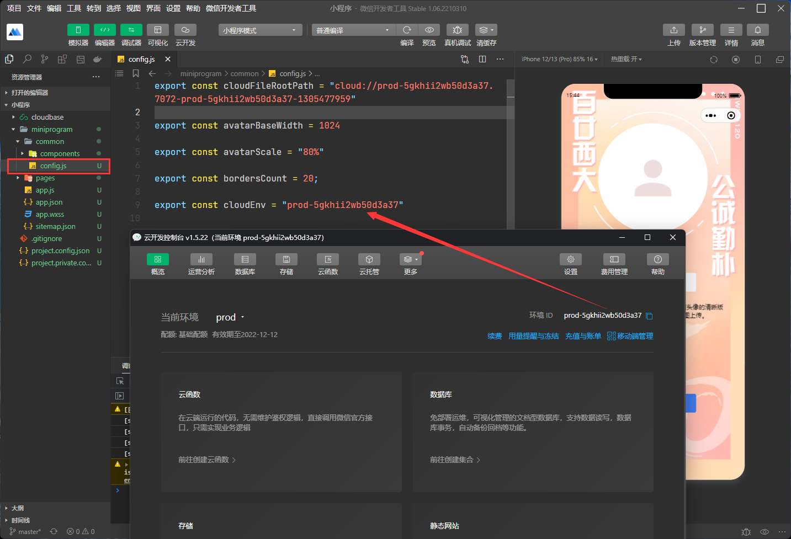Open 更多 dropdown in cloud console

click(x=411, y=264)
